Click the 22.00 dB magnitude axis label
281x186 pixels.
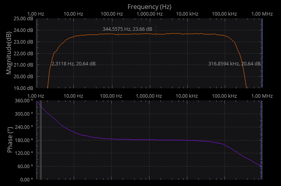pyautogui.click(x=23, y=53)
